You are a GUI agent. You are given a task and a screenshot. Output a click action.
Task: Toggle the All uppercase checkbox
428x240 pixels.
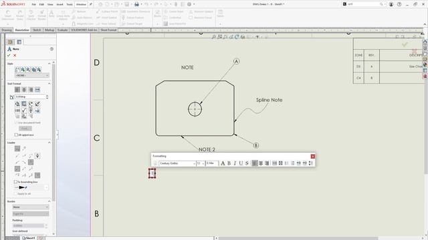tap(16, 135)
